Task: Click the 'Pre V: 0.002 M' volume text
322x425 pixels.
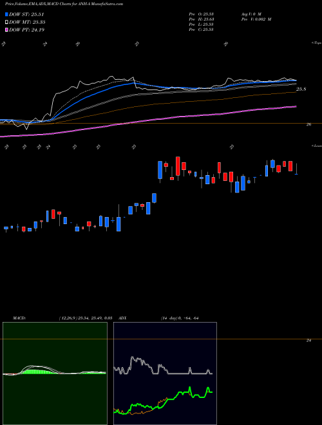Action: 256,19
